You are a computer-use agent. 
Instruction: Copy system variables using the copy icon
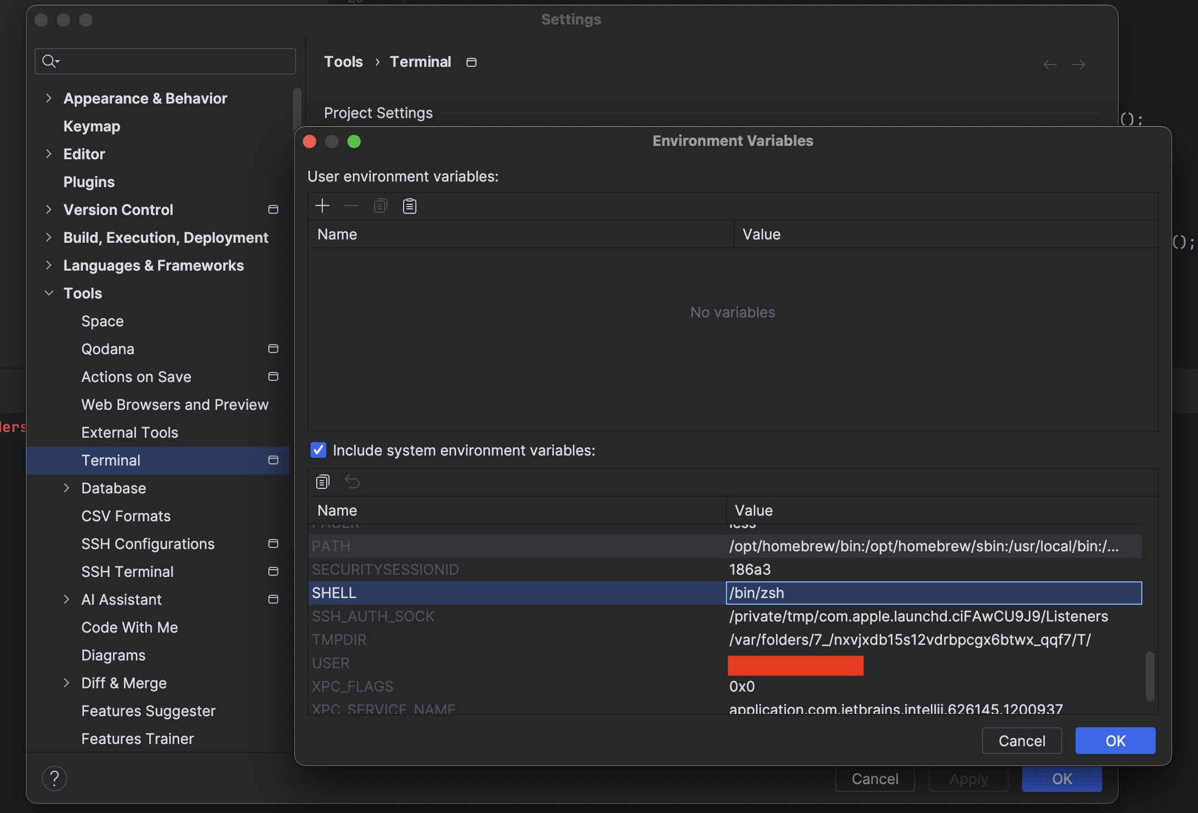coord(322,482)
